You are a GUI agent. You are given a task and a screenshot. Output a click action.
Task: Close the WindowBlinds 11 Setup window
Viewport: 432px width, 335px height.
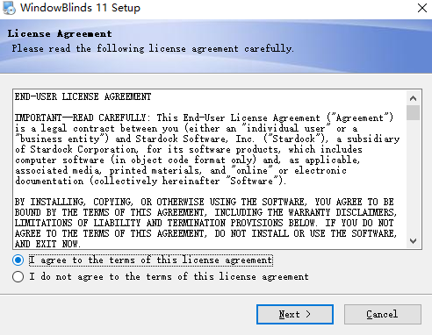422,8
